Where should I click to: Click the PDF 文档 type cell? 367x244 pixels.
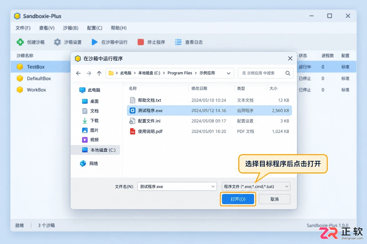click(245, 131)
